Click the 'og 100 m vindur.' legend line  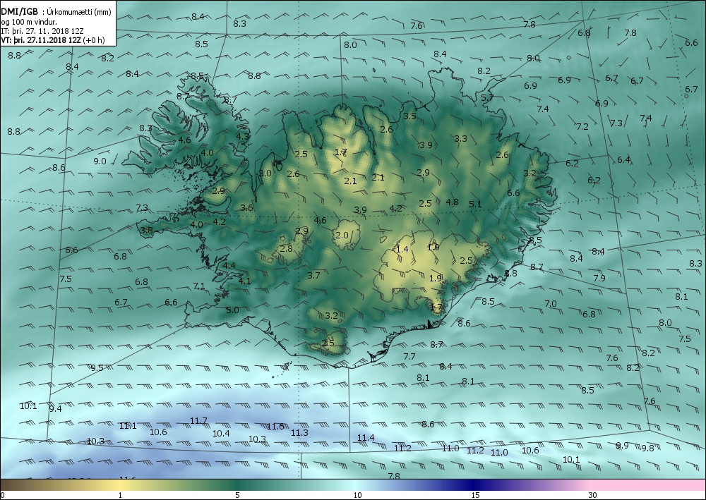(x=29, y=22)
